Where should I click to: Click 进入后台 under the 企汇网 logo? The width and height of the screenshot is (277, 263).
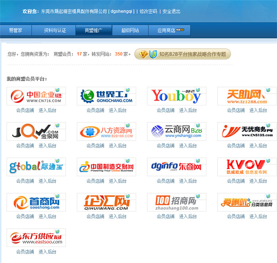click(x=118, y=216)
